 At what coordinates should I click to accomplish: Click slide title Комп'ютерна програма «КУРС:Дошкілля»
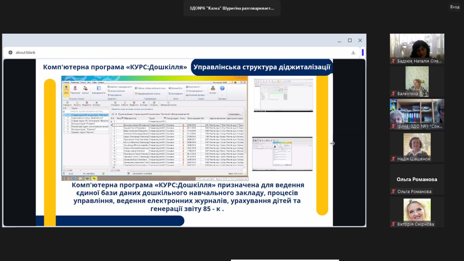pyautogui.click(x=115, y=67)
